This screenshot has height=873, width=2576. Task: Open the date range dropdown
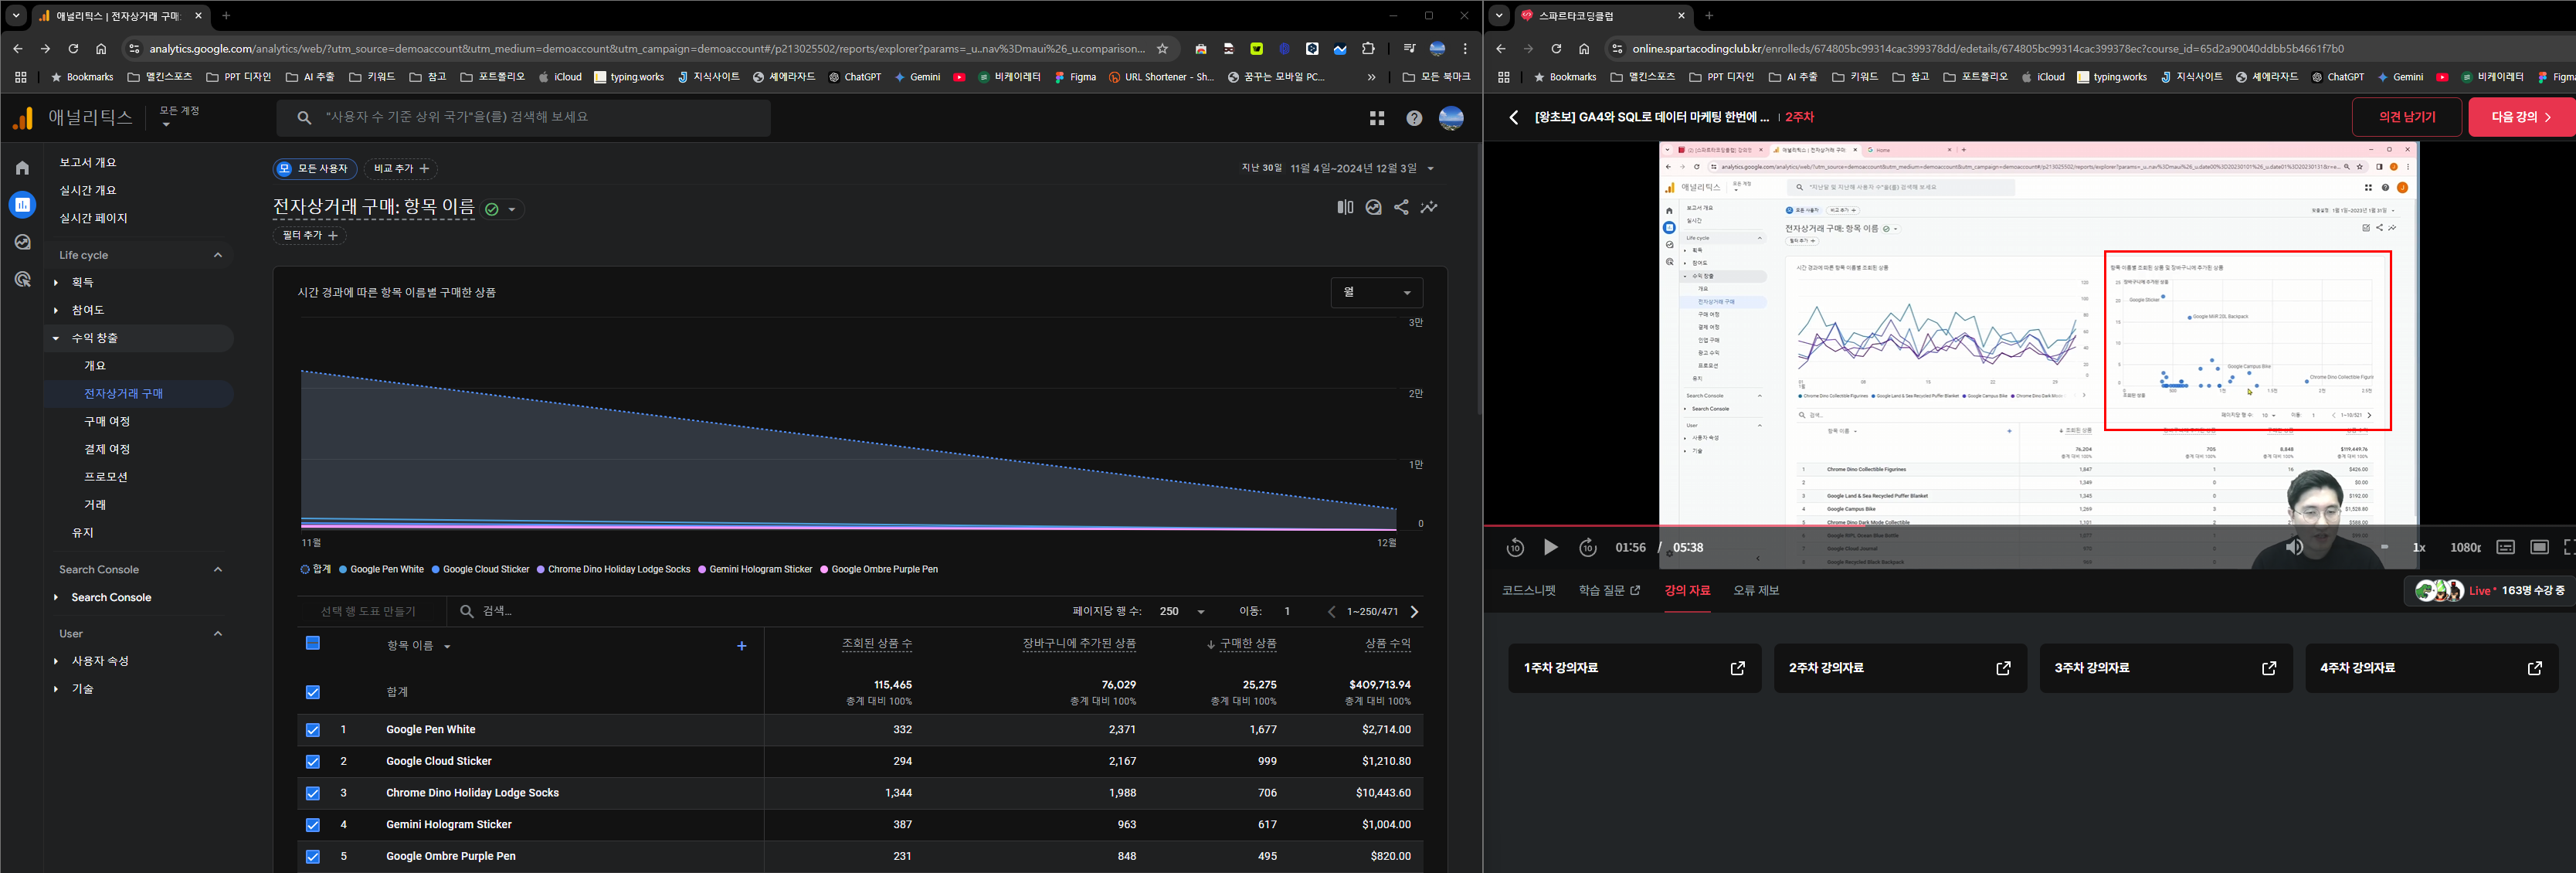point(1338,168)
